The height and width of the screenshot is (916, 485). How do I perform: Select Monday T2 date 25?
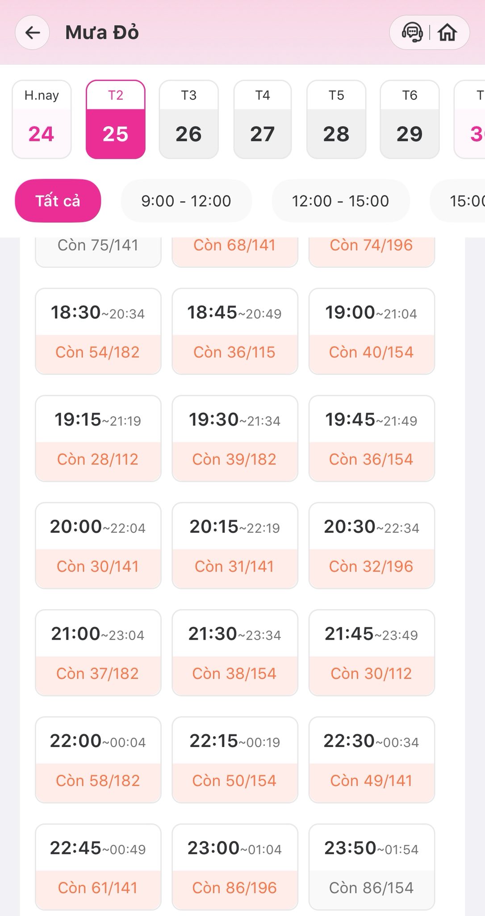tap(116, 119)
